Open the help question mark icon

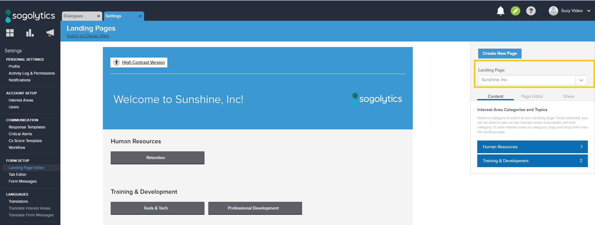[531, 11]
